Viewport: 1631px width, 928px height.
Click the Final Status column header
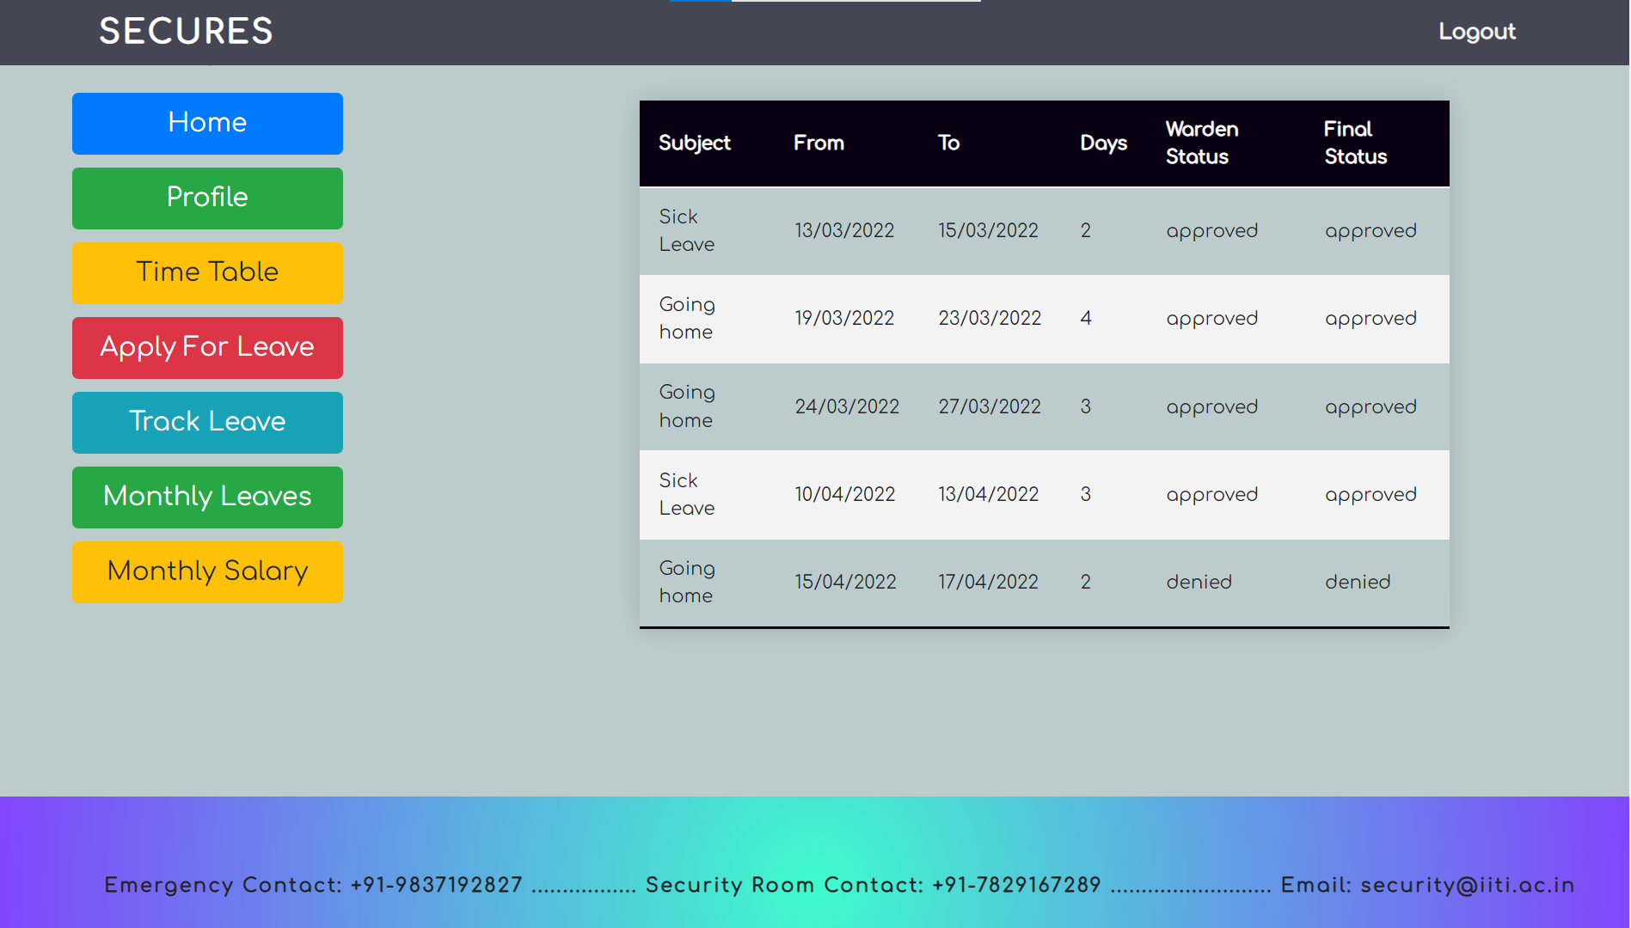(1355, 143)
